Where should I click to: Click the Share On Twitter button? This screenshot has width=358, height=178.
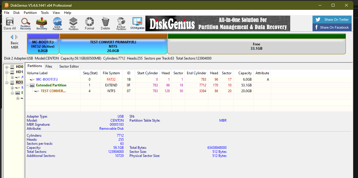[332, 20]
